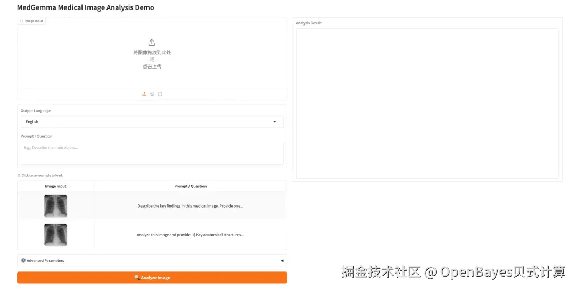Click the Advanced Parameters collapse triangle
The width and height of the screenshot is (575, 289).
click(x=282, y=260)
